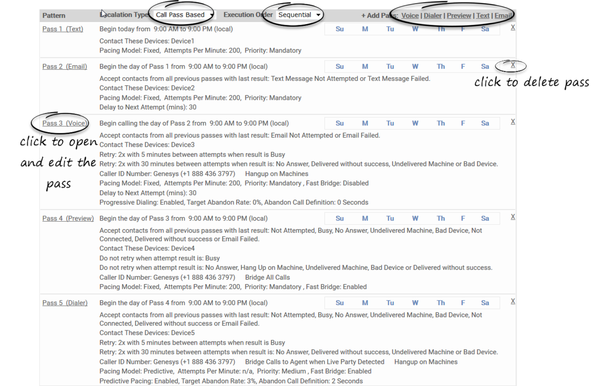The width and height of the screenshot is (606, 386).
Task: Toggle Wednesday for Pass 3
Action: tap(415, 124)
